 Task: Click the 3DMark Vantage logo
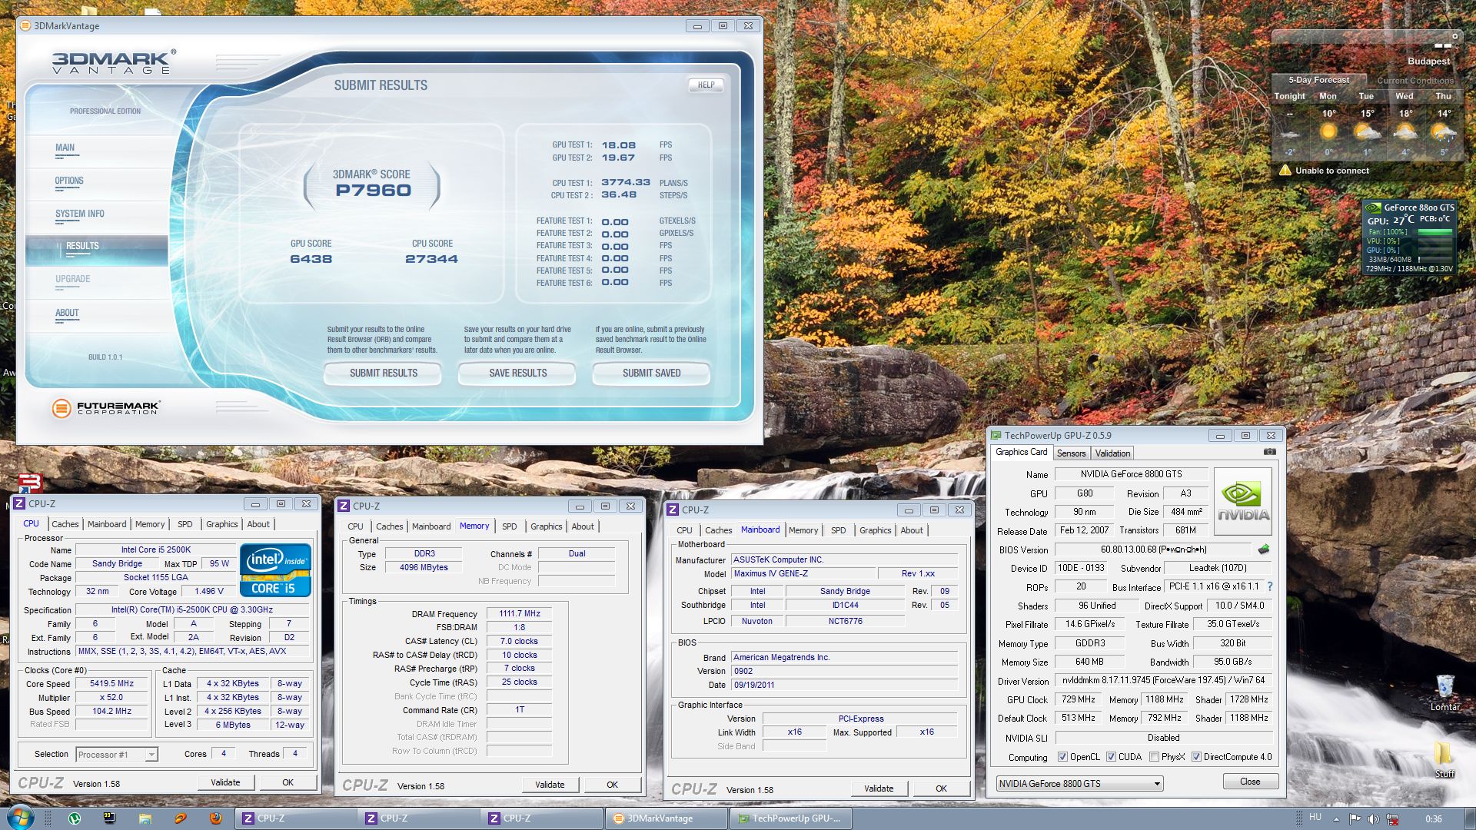point(114,61)
